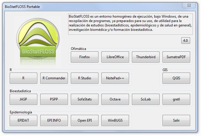The image size is (201, 136).
Task: Open PSPP
Action: click(x=54, y=99)
